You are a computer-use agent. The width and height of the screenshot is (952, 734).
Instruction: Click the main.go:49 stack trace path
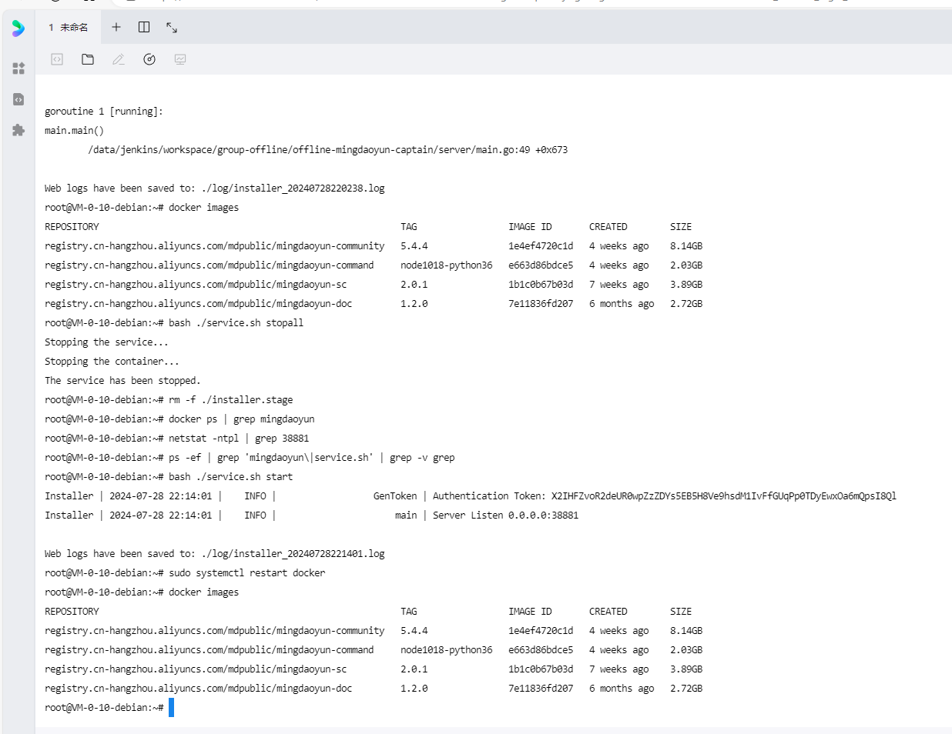click(327, 150)
